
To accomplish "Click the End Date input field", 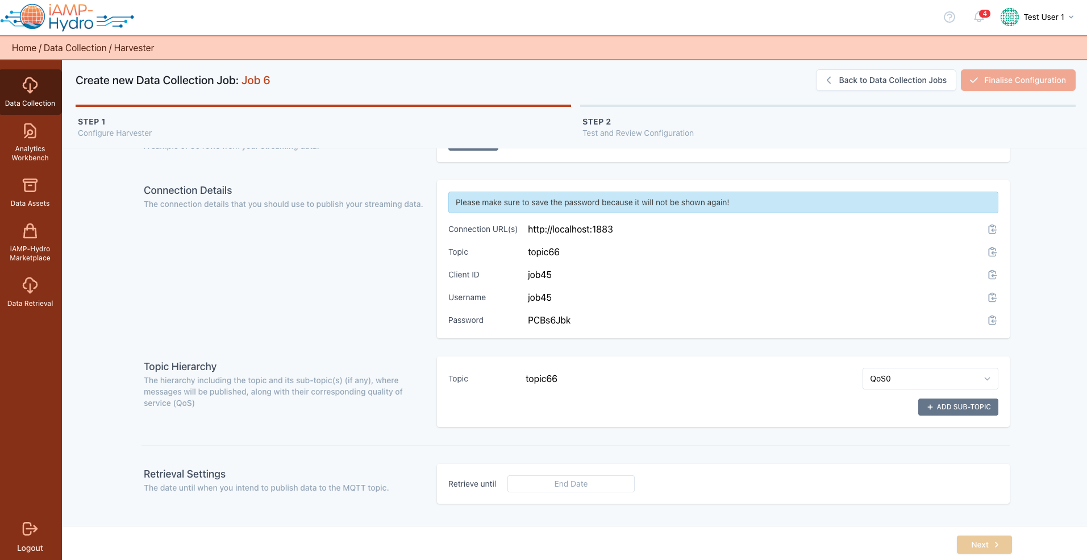I will pos(570,484).
